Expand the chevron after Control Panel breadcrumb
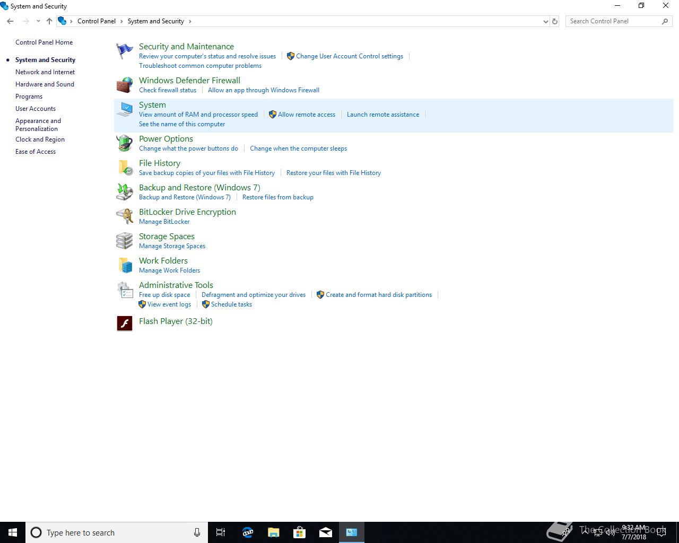This screenshot has height=543, width=679. (121, 21)
